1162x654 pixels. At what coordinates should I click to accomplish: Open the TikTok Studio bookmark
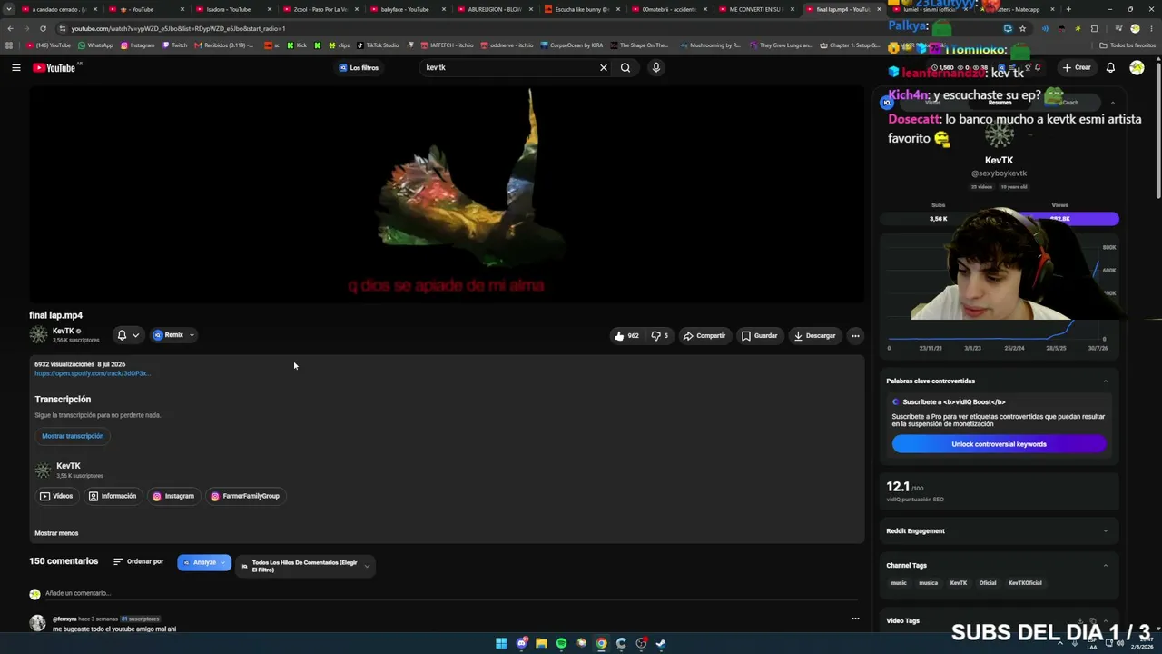(378, 45)
